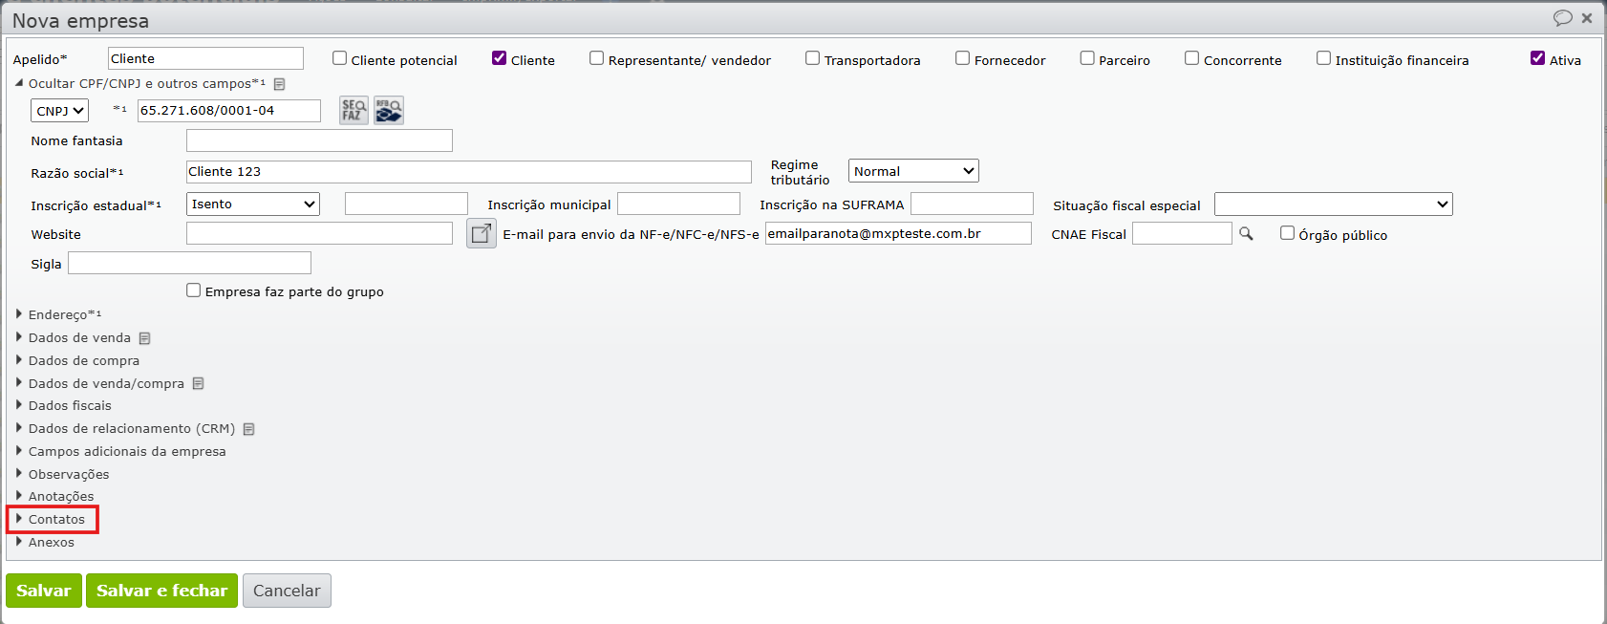
Task: Toggle the Órgão público checkbox
Action: [1288, 234]
